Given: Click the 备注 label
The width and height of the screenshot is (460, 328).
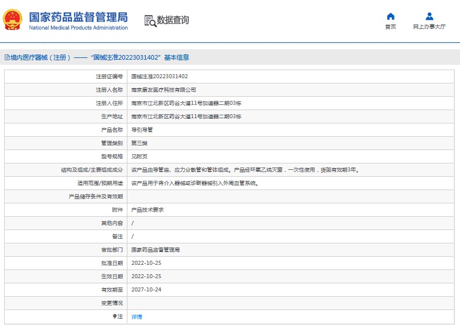Looking at the screenshot, I should pyautogui.click(x=118, y=236).
